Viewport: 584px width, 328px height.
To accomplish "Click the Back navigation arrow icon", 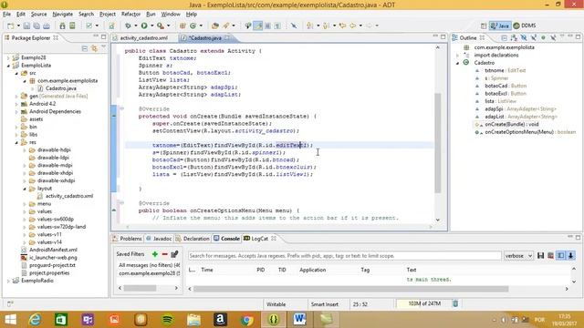I will tap(352, 26).
